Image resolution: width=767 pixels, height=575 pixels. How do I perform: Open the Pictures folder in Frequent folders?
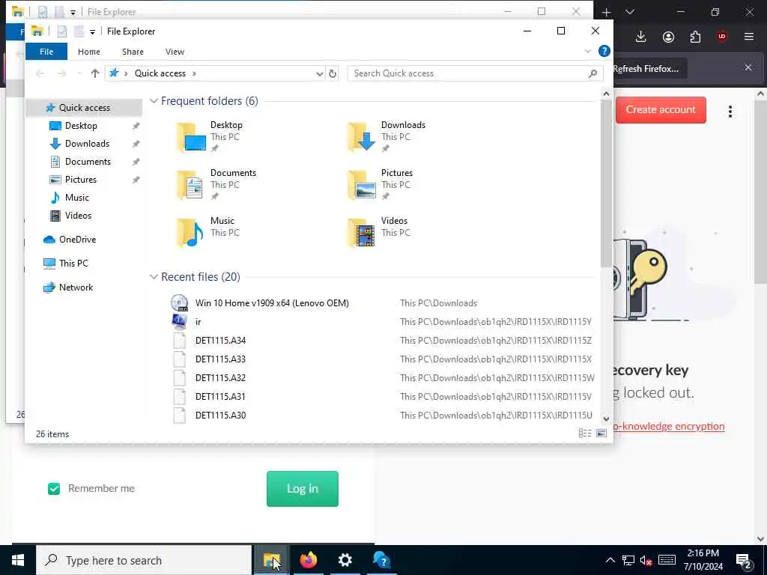380,184
